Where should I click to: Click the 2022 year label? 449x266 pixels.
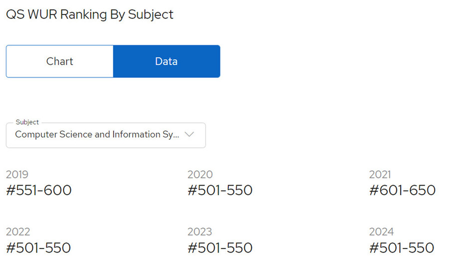[18, 232]
